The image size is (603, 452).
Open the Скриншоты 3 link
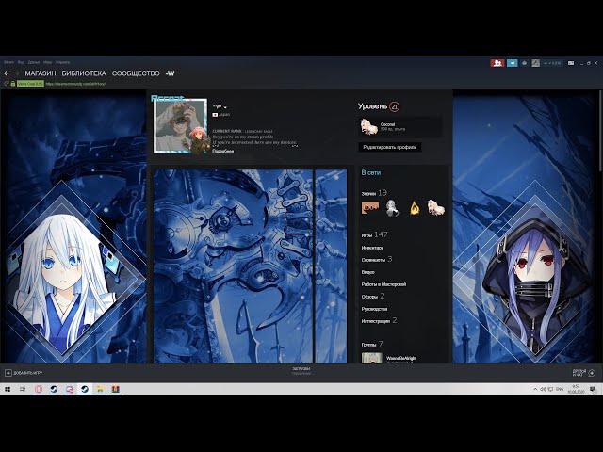(x=377, y=260)
